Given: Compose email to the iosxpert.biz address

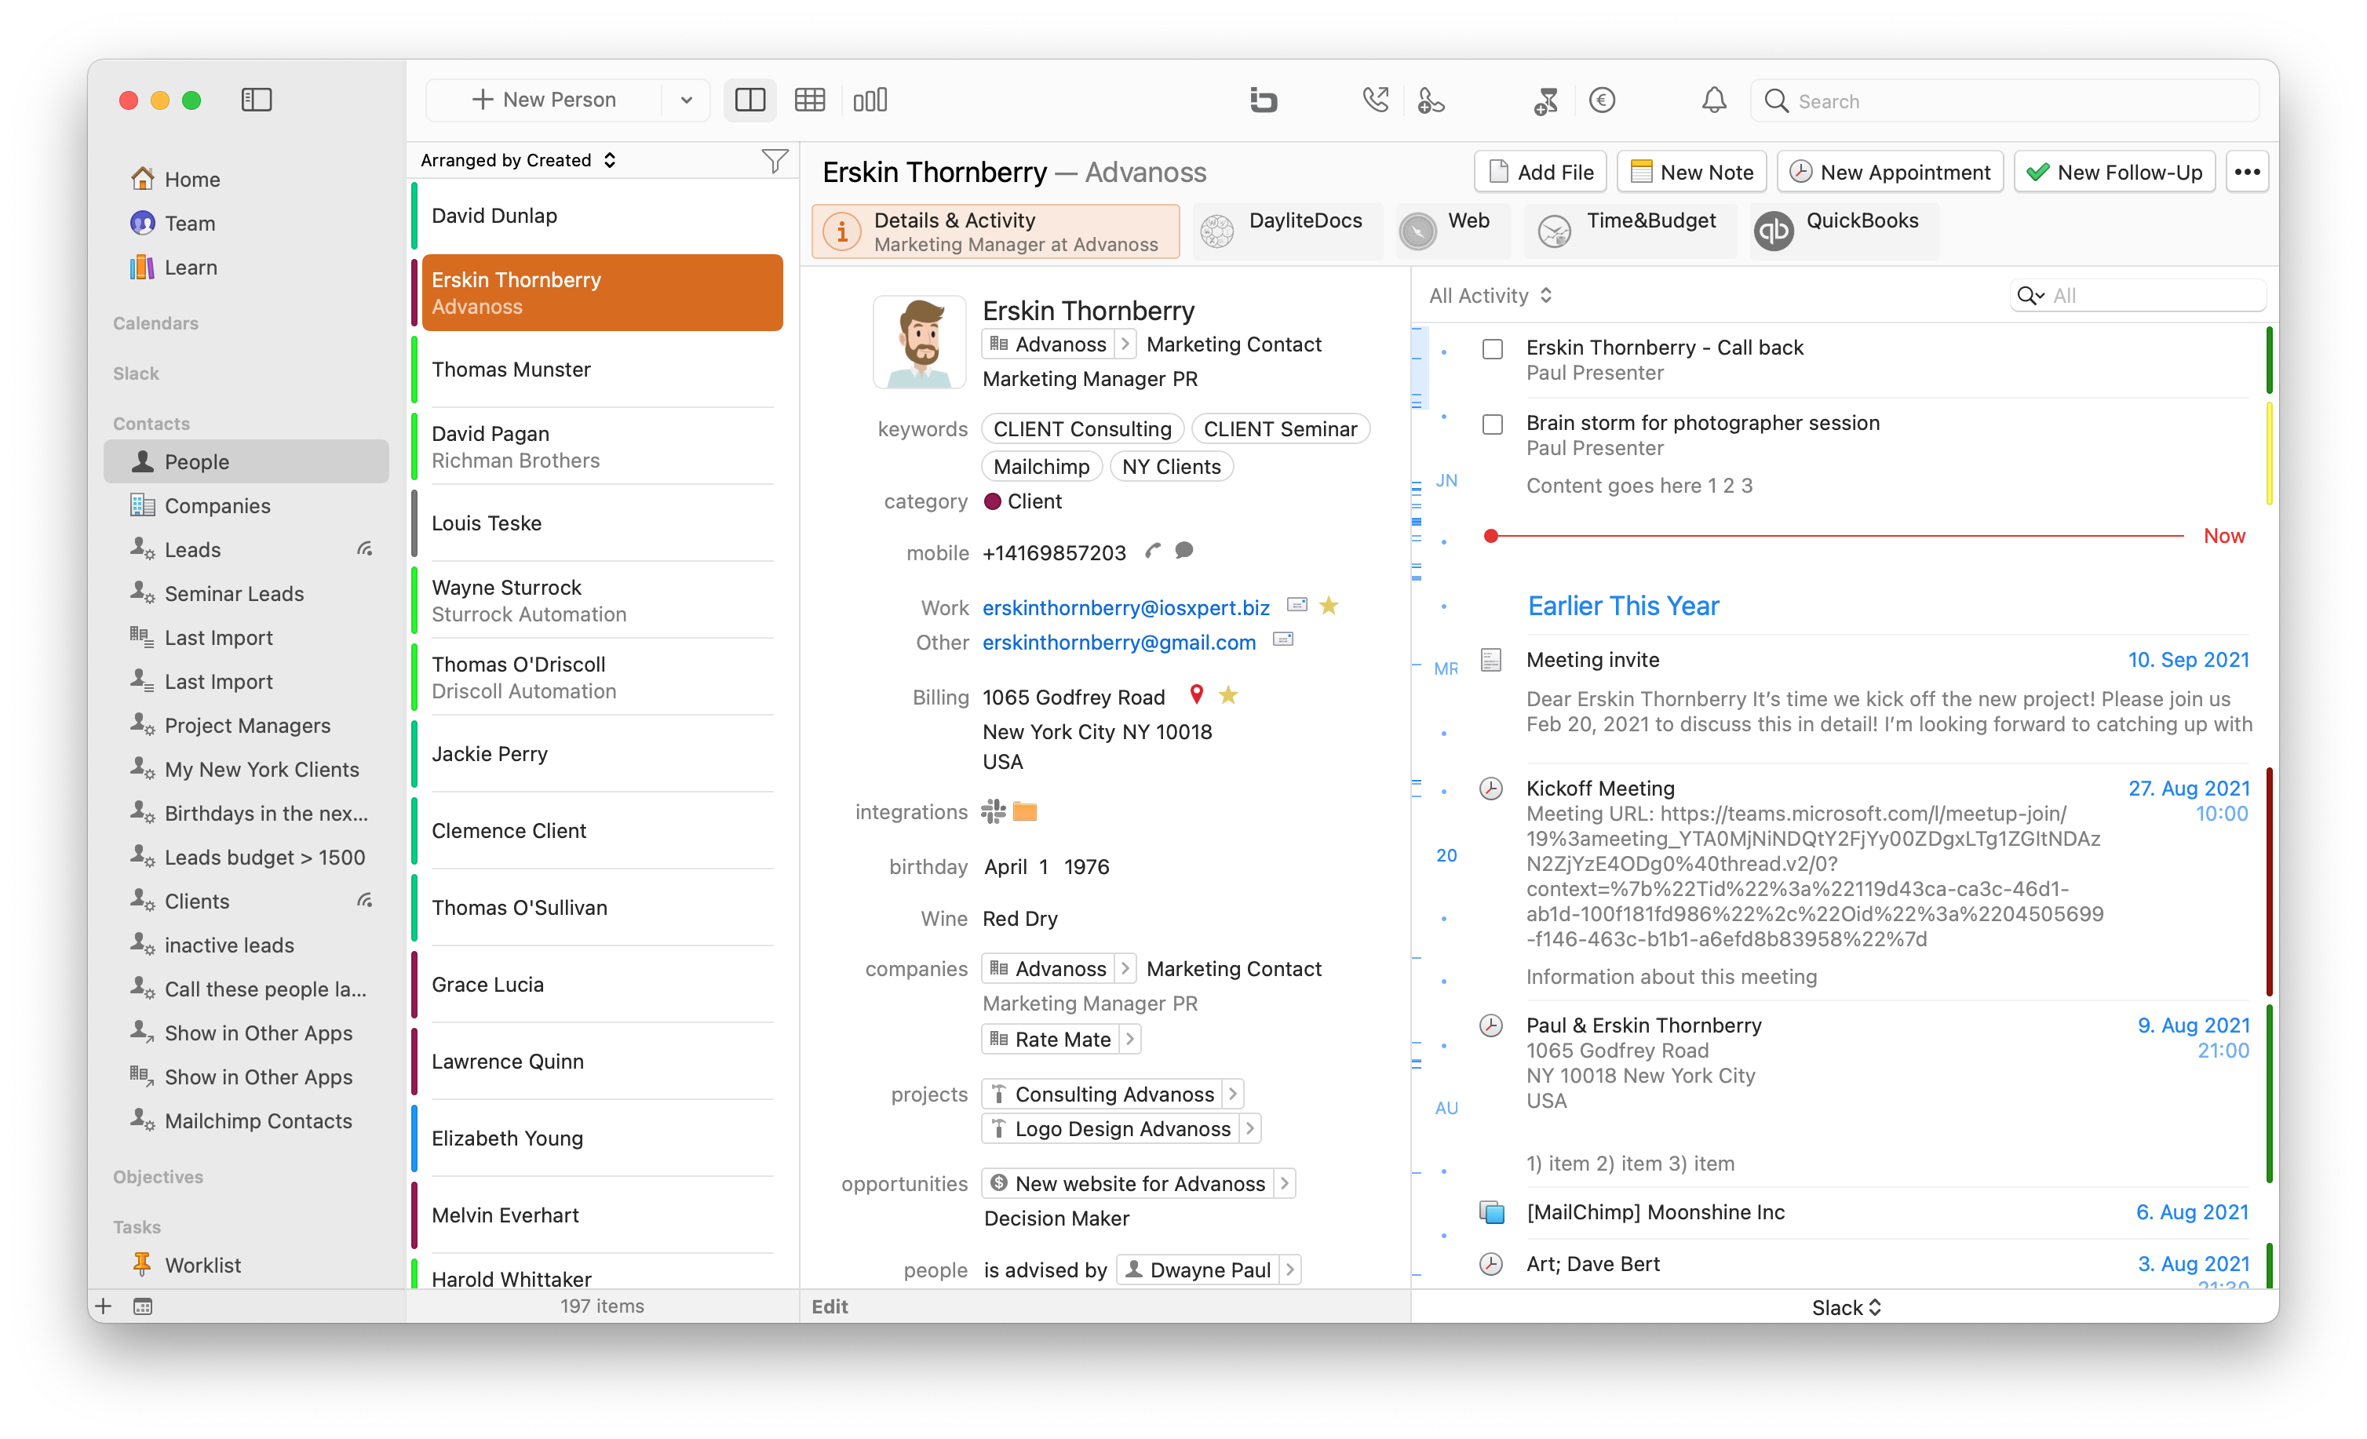Looking at the screenshot, I should 1297,605.
